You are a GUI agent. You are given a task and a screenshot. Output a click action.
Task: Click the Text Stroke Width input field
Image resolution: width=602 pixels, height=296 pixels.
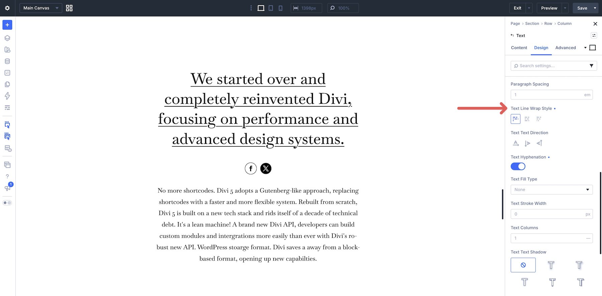551,214
